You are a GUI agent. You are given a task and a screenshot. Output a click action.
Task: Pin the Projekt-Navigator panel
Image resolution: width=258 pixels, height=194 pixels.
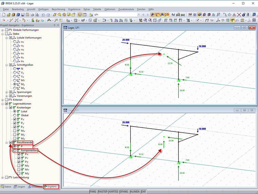click(54, 25)
